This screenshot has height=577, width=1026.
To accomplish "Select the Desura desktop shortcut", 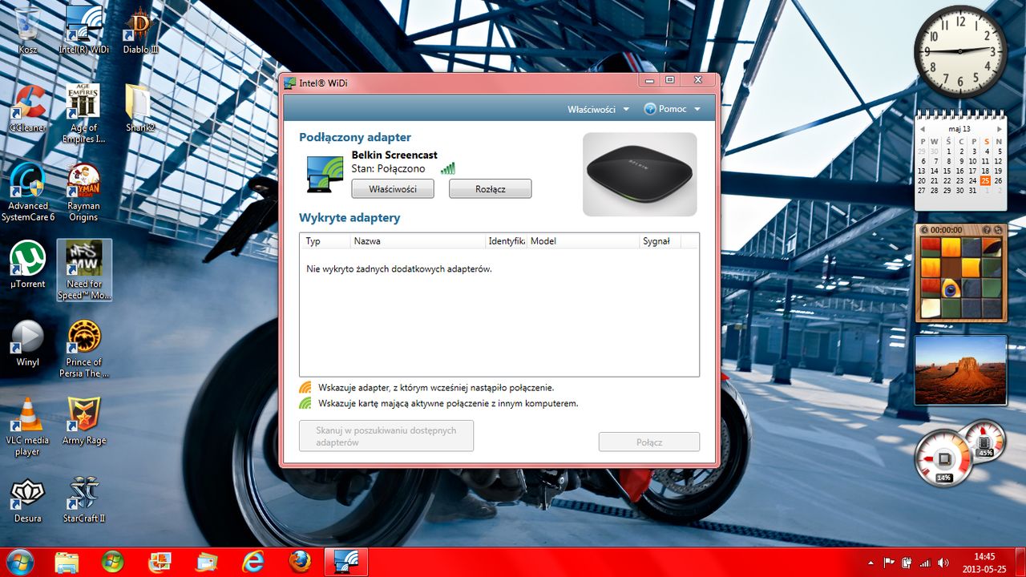I will (28, 499).
